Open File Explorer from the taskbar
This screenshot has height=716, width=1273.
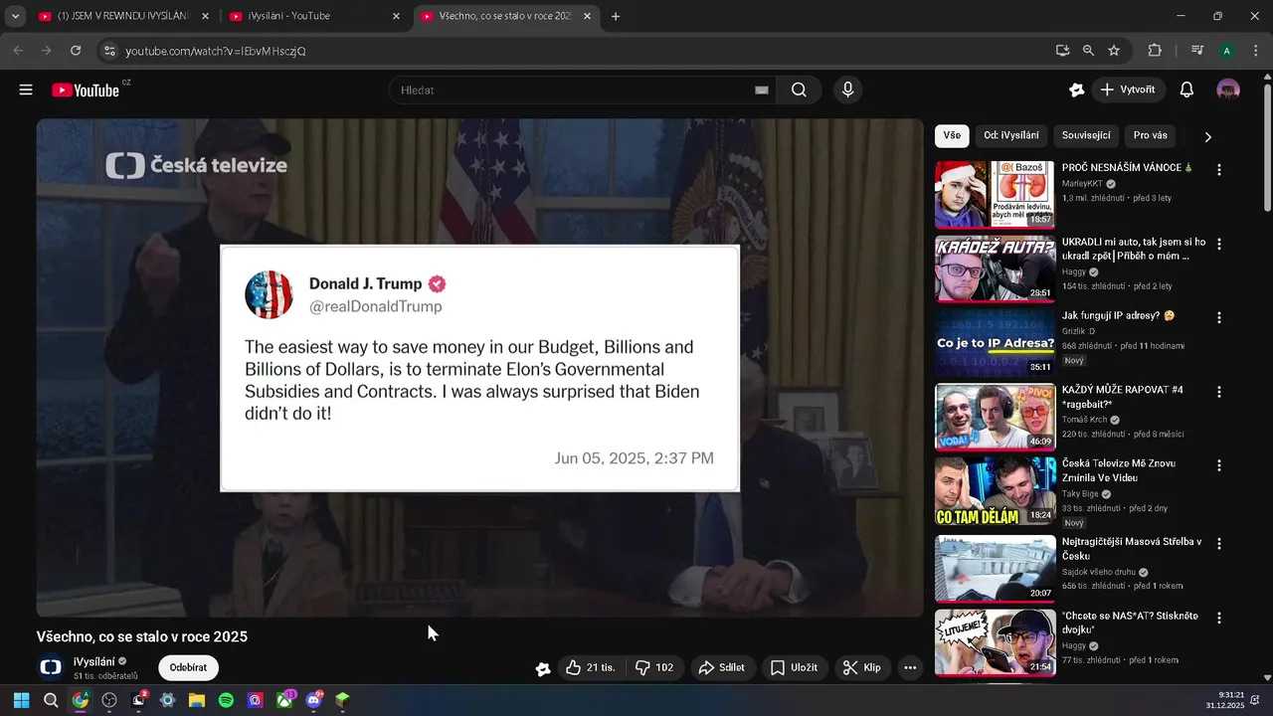pyautogui.click(x=197, y=700)
